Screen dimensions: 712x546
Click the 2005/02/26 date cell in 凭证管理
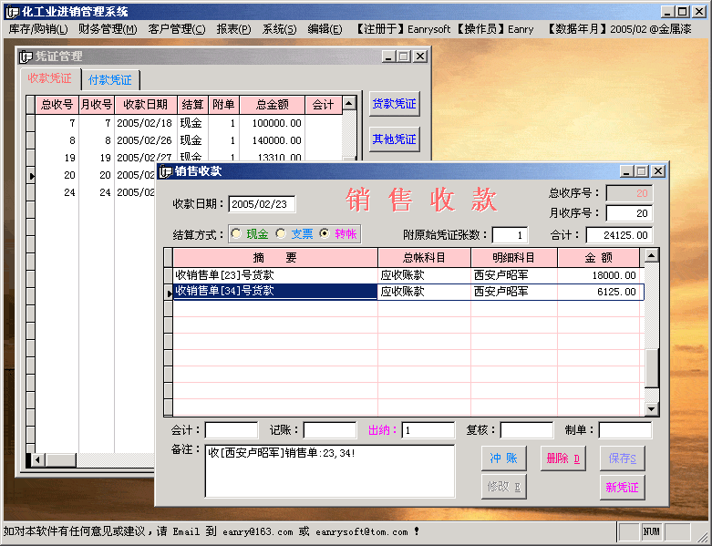[x=144, y=140]
